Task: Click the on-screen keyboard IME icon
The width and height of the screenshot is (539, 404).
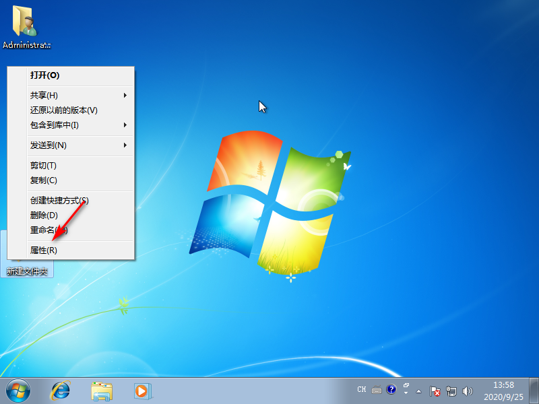Action: pos(376,390)
